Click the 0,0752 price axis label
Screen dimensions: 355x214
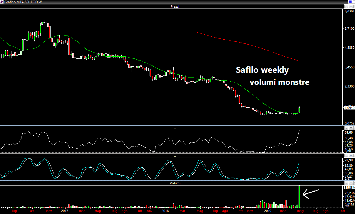(x=349, y=123)
